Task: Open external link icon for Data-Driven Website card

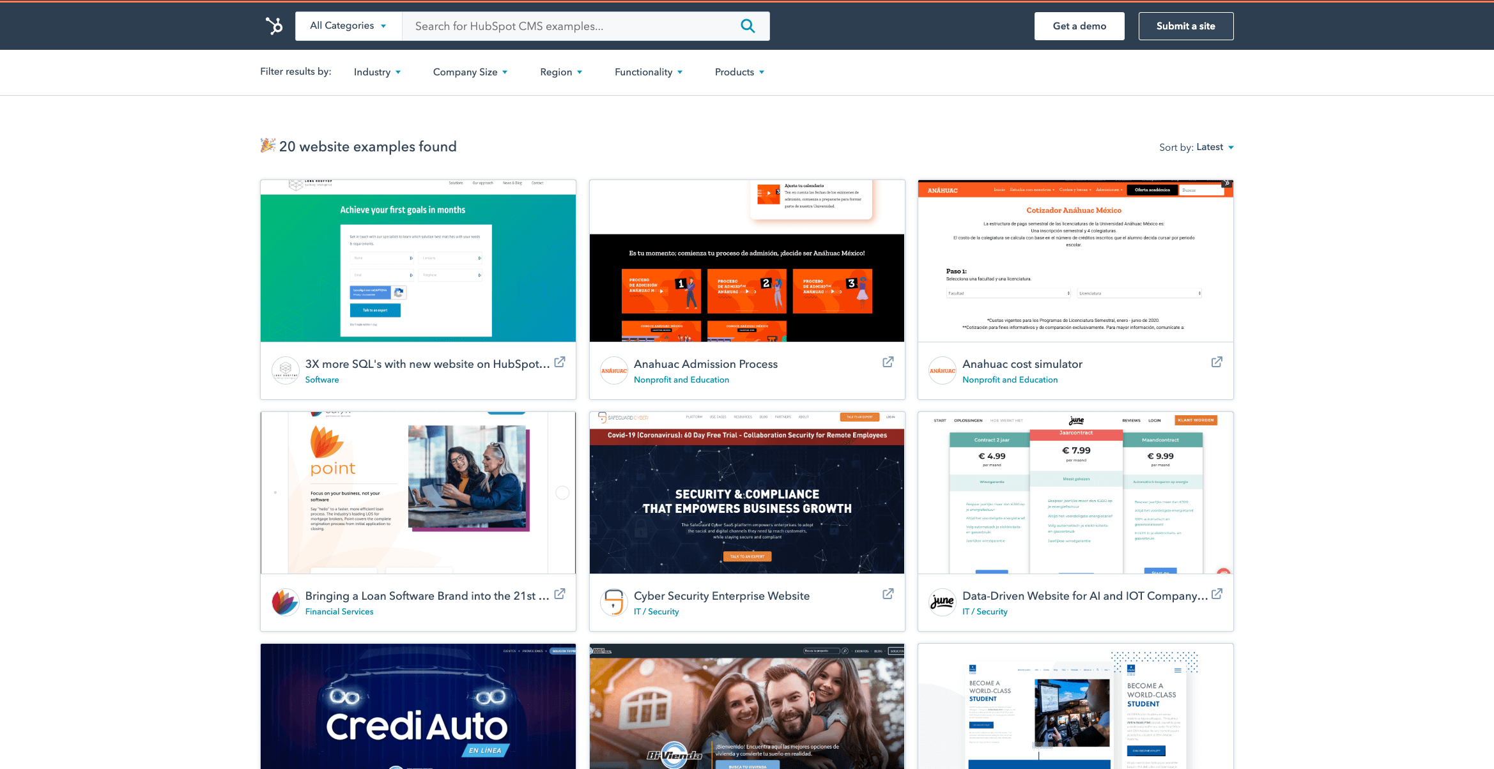Action: 1217,594
